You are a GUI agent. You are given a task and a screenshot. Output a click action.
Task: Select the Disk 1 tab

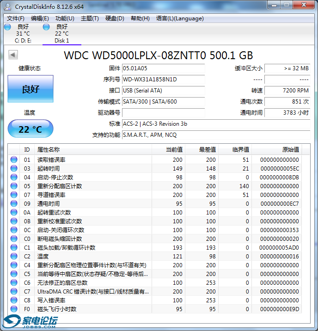click(x=62, y=34)
